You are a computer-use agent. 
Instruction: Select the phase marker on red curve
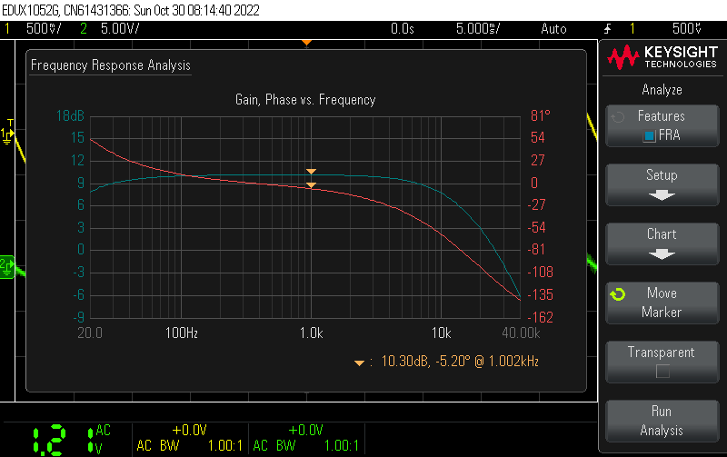tap(311, 185)
